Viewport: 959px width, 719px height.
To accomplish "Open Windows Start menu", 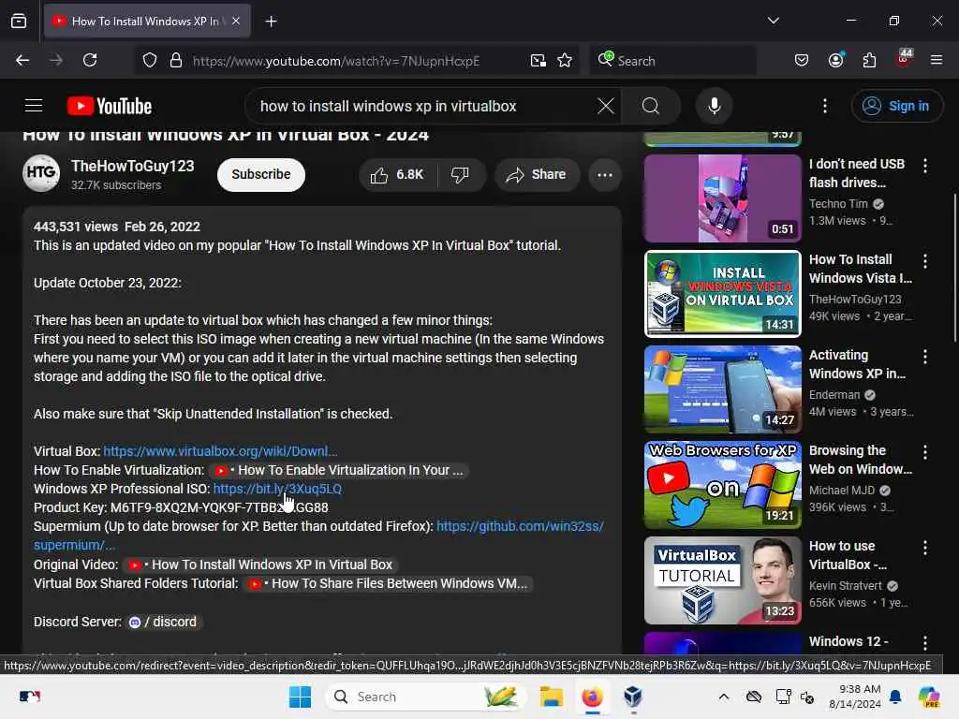I will coord(300,697).
